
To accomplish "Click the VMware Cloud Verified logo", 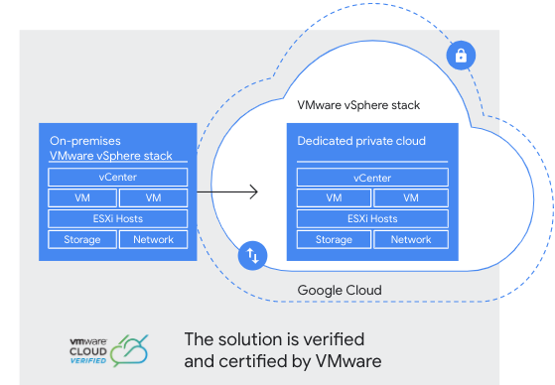I will (x=109, y=350).
